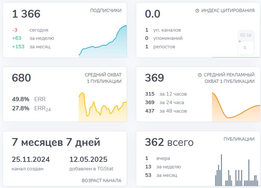This screenshot has height=188, width=261.
Task: Click the help icon beside ИНДЕКС ЦИТИРОВАНИЯ
Action: pyautogui.click(x=197, y=11)
